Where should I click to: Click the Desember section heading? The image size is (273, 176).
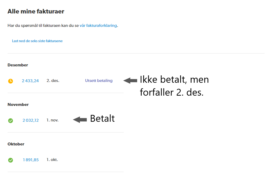[x=18, y=65]
